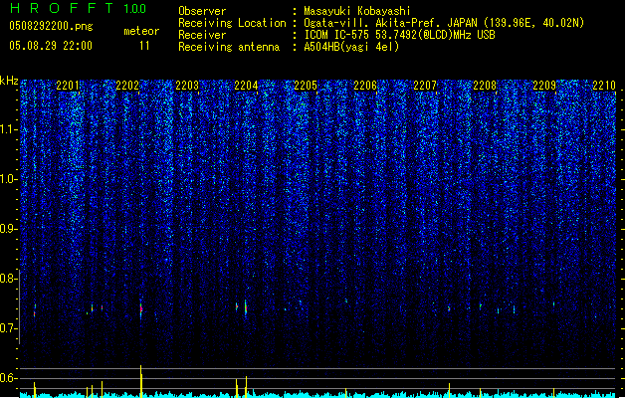This screenshot has width=626, height=398.
Task: Click the receiving location Ogata-vill. Akita-Pref. text
Action: pos(391,23)
